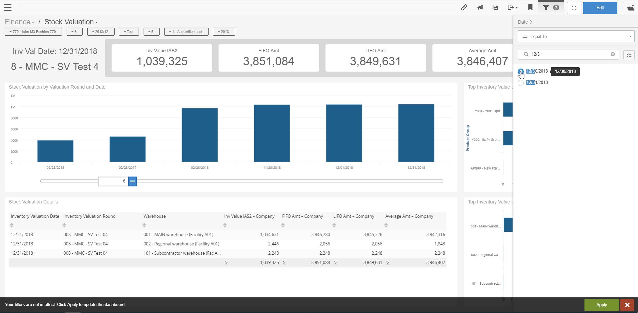This screenshot has height=313, width=638.
Task: Open the export dropdown icon
Action: coord(512,7)
